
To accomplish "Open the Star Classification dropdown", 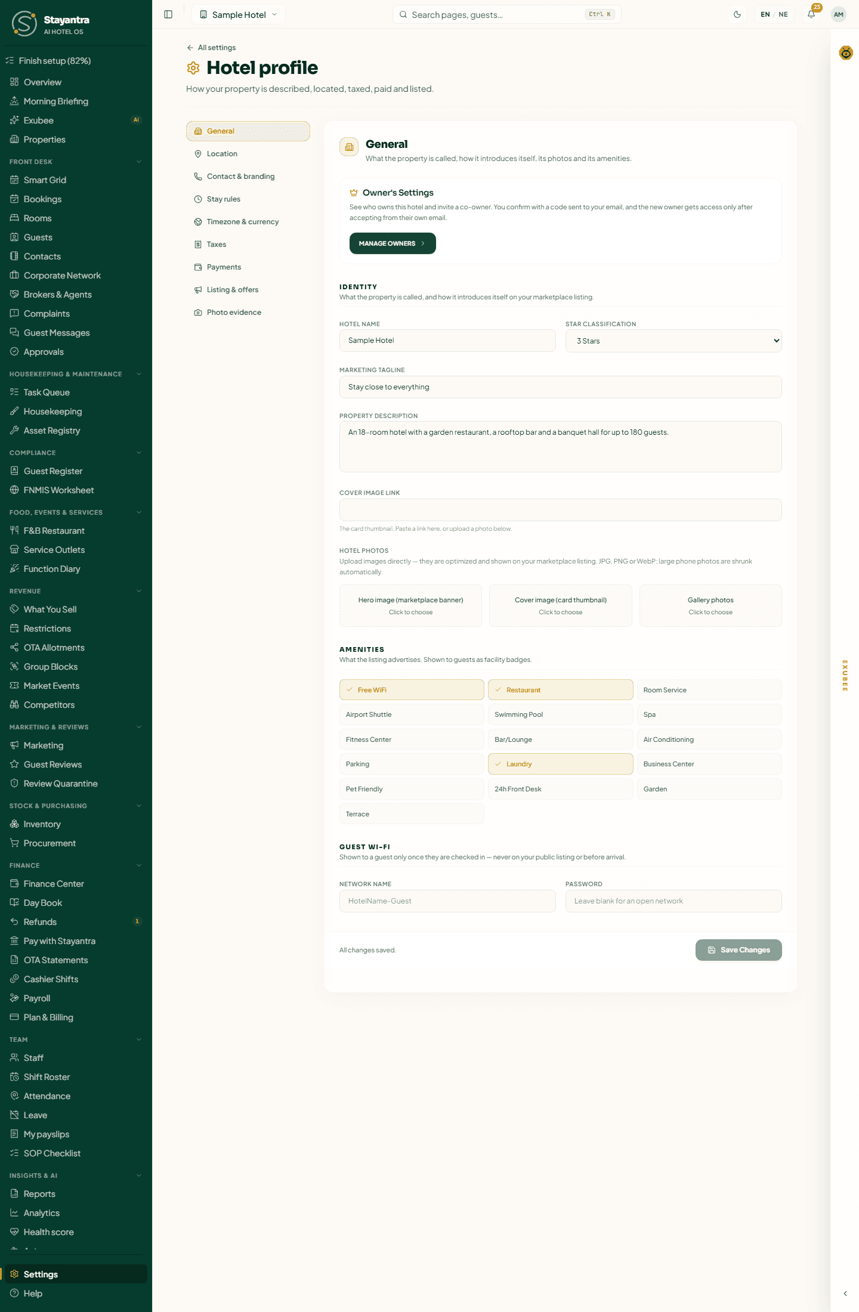I will tap(673, 341).
